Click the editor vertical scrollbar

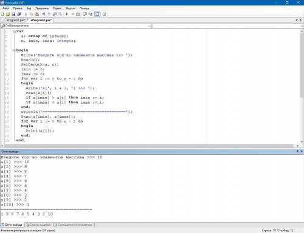coord(302,86)
